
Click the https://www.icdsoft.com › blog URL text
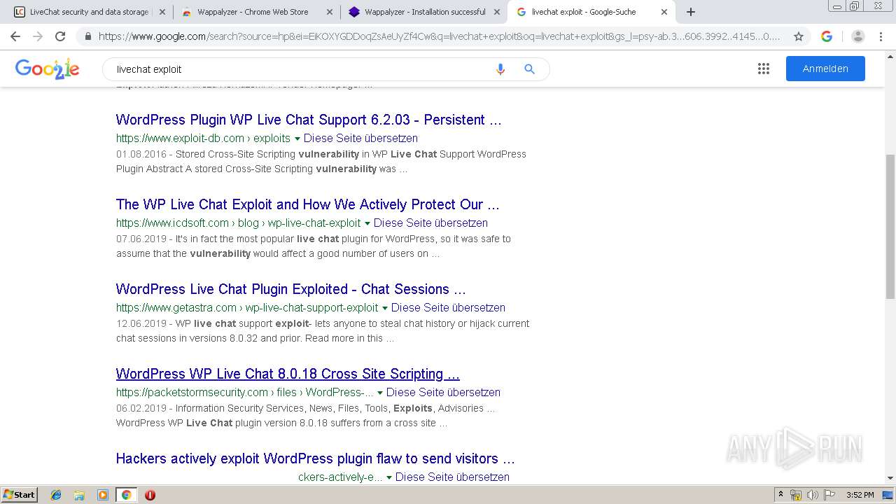(x=238, y=223)
